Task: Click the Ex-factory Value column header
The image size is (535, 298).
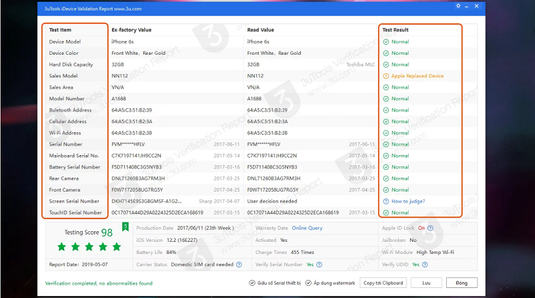Action: [x=131, y=30]
